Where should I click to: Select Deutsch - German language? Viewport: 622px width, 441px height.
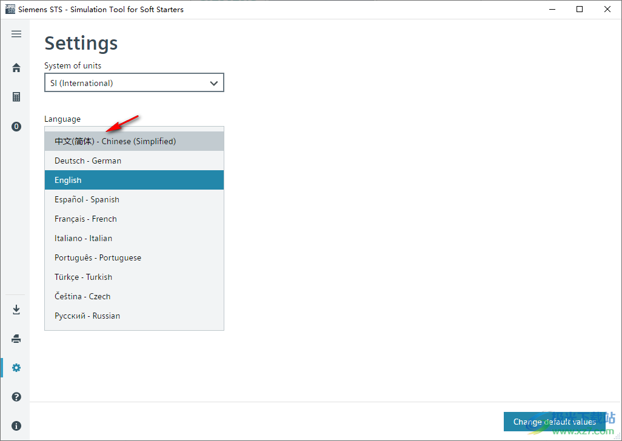click(134, 161)
